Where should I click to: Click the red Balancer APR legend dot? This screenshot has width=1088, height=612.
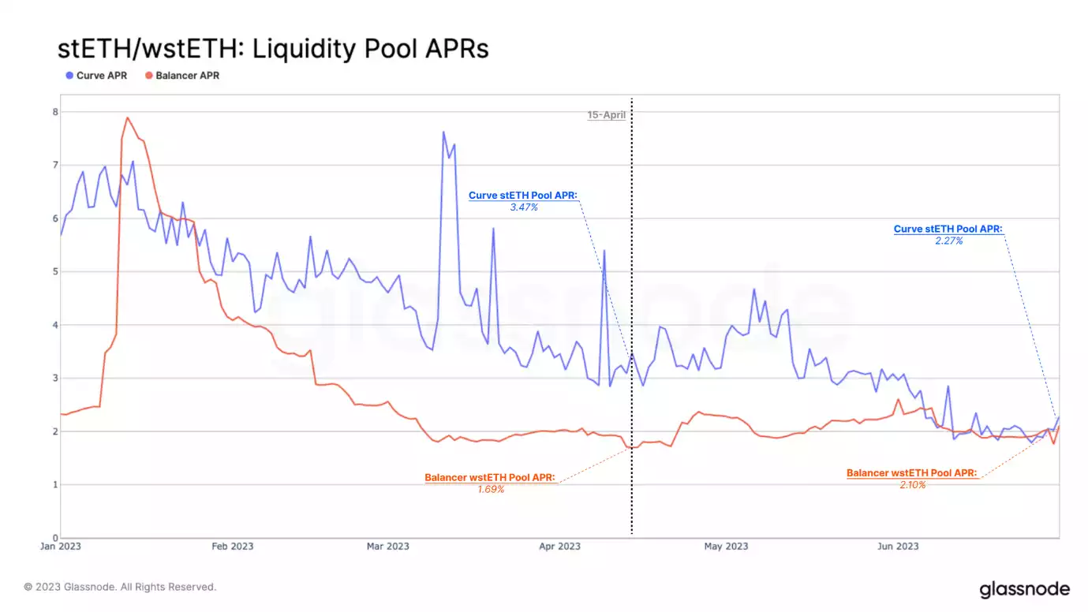click(x=148, y=76)
